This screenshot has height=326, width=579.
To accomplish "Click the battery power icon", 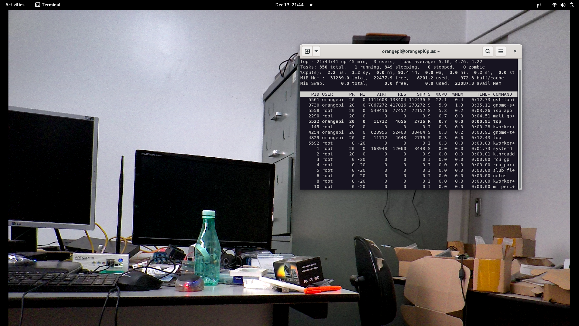I will coord(571,5).
